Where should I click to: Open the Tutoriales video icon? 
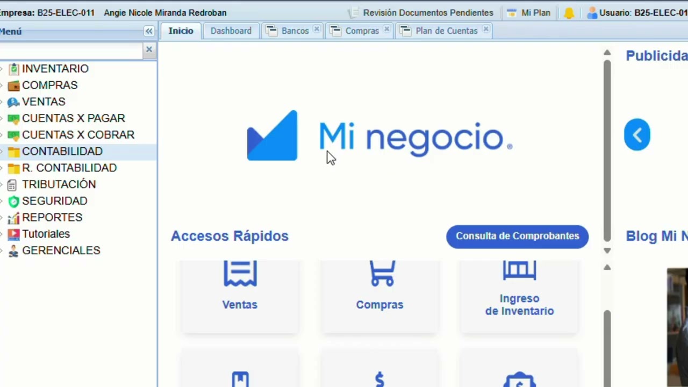[13, 234]
